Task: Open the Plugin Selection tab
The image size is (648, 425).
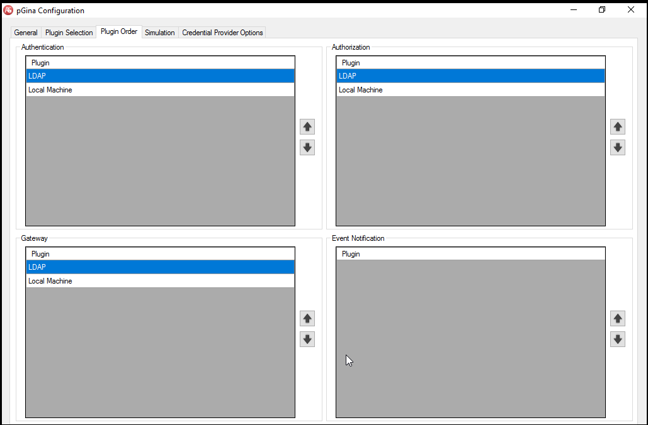Action: [69, 33]
